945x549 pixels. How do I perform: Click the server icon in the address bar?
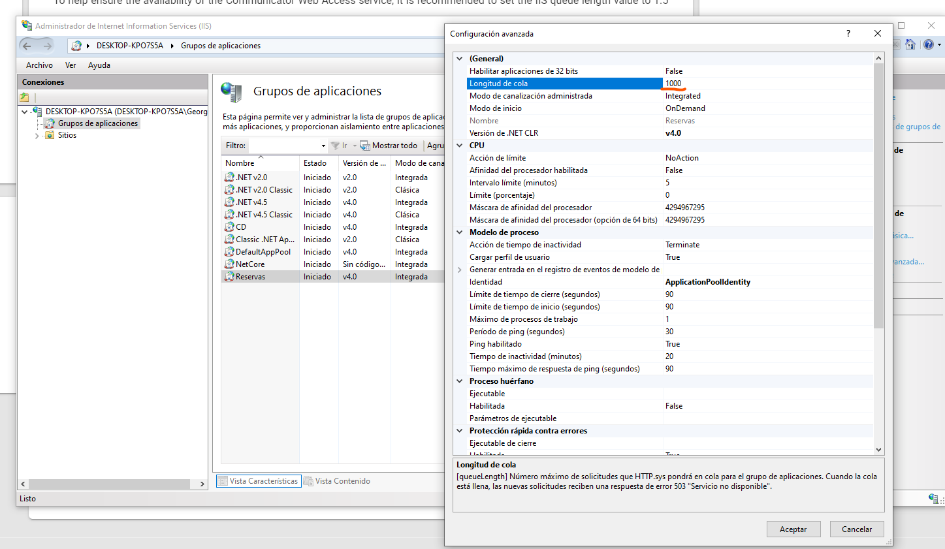(76, 46)
